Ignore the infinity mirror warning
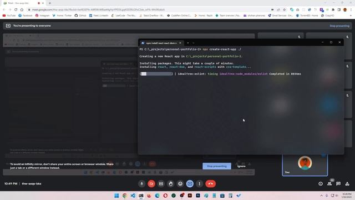This screenshot has height=200, width=355. tap(241, 166)
